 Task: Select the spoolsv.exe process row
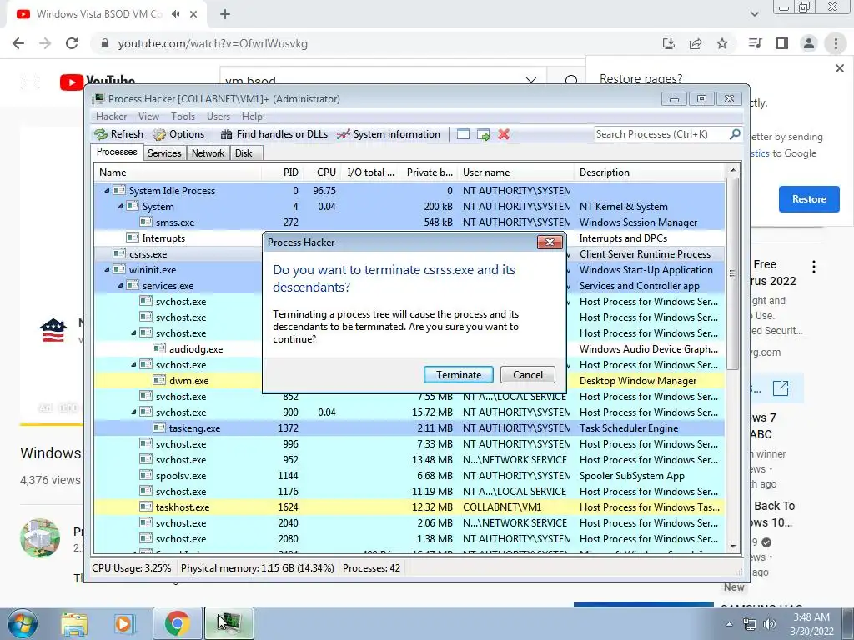coord(409,476)
